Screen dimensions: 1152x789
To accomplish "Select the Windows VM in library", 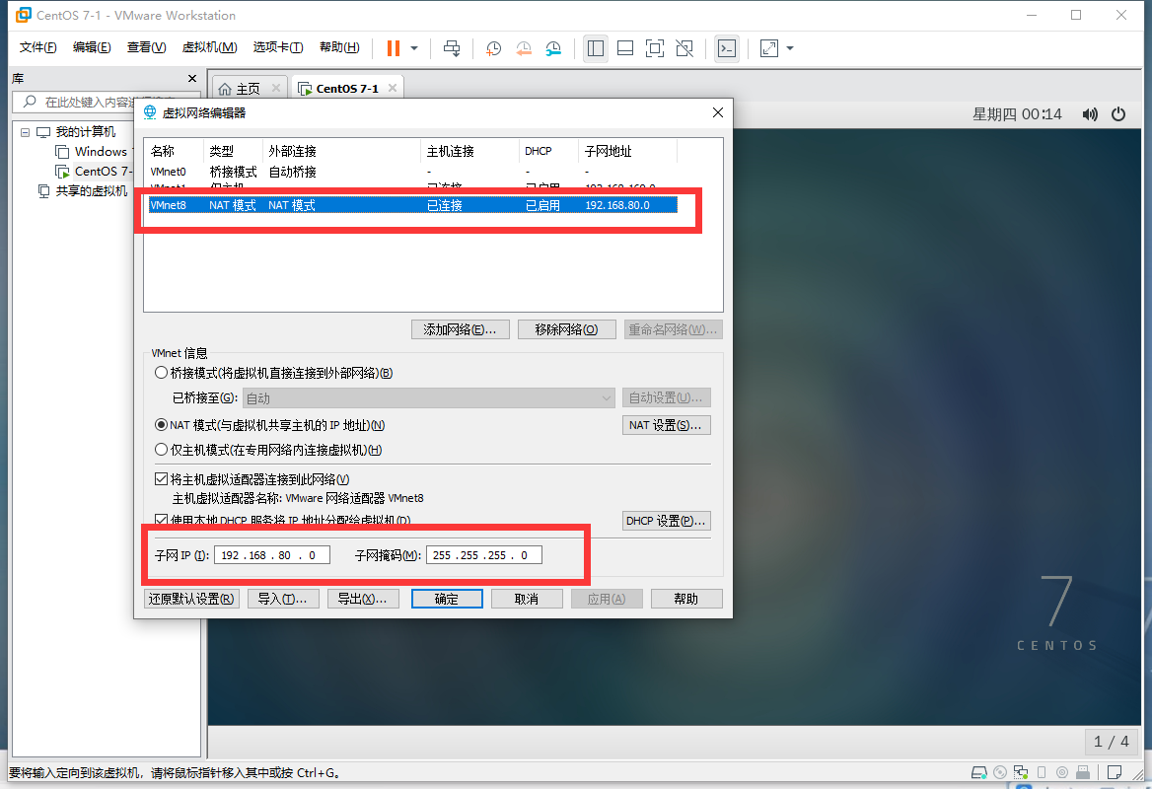I will coord(93,151).
